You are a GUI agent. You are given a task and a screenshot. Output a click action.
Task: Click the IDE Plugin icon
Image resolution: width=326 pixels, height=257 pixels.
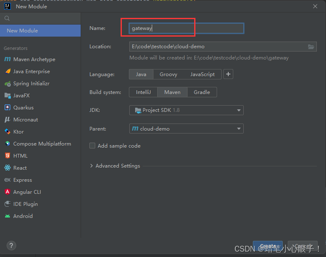[x=7, y=204]
